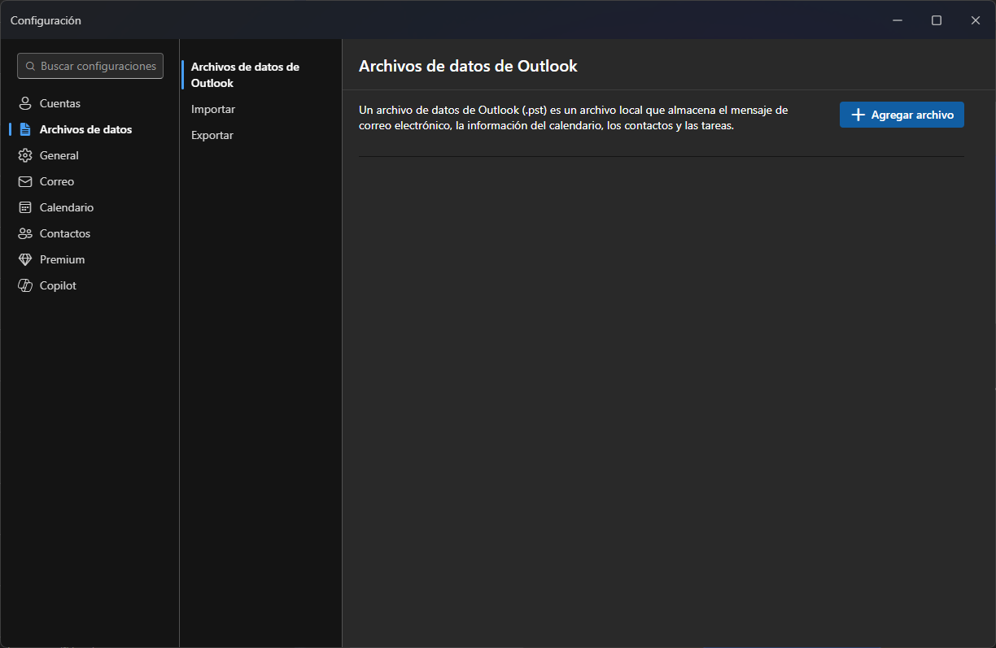Select Archivos de datos in sidebar

pos(90,129)
